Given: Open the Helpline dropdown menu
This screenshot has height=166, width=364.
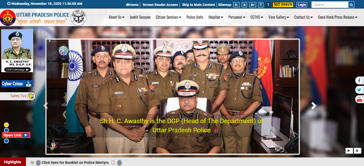Looking at the screenshot, I should click(216, 17).
